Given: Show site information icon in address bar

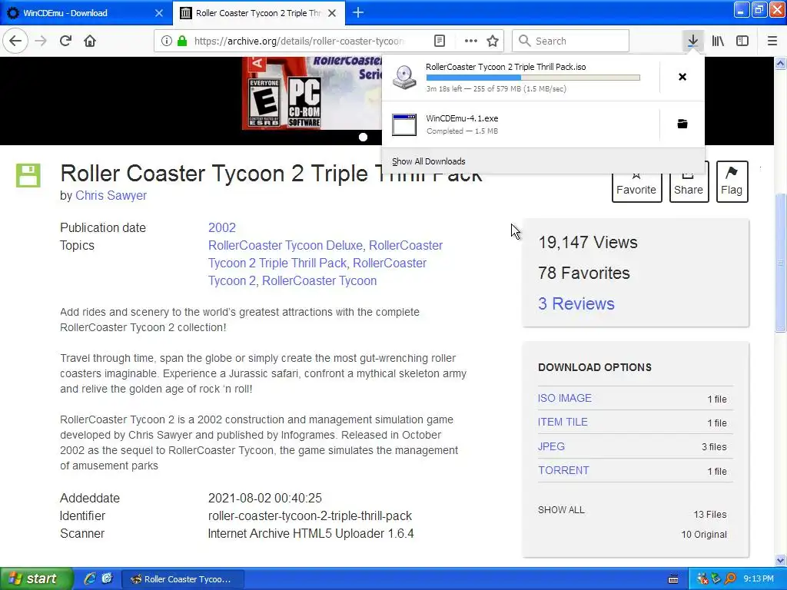Looking at the screenshot, I should coord(167,41).
